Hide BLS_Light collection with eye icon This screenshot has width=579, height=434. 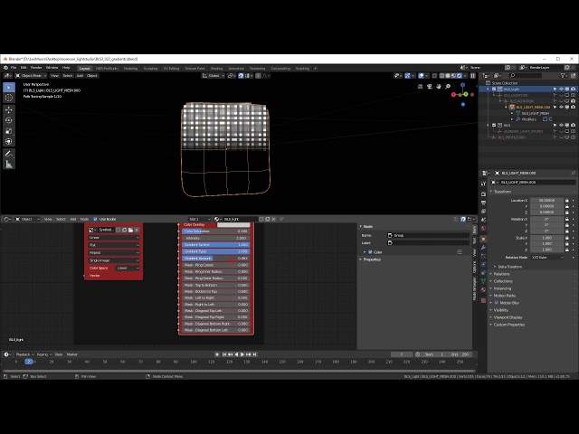coord(561,89)
